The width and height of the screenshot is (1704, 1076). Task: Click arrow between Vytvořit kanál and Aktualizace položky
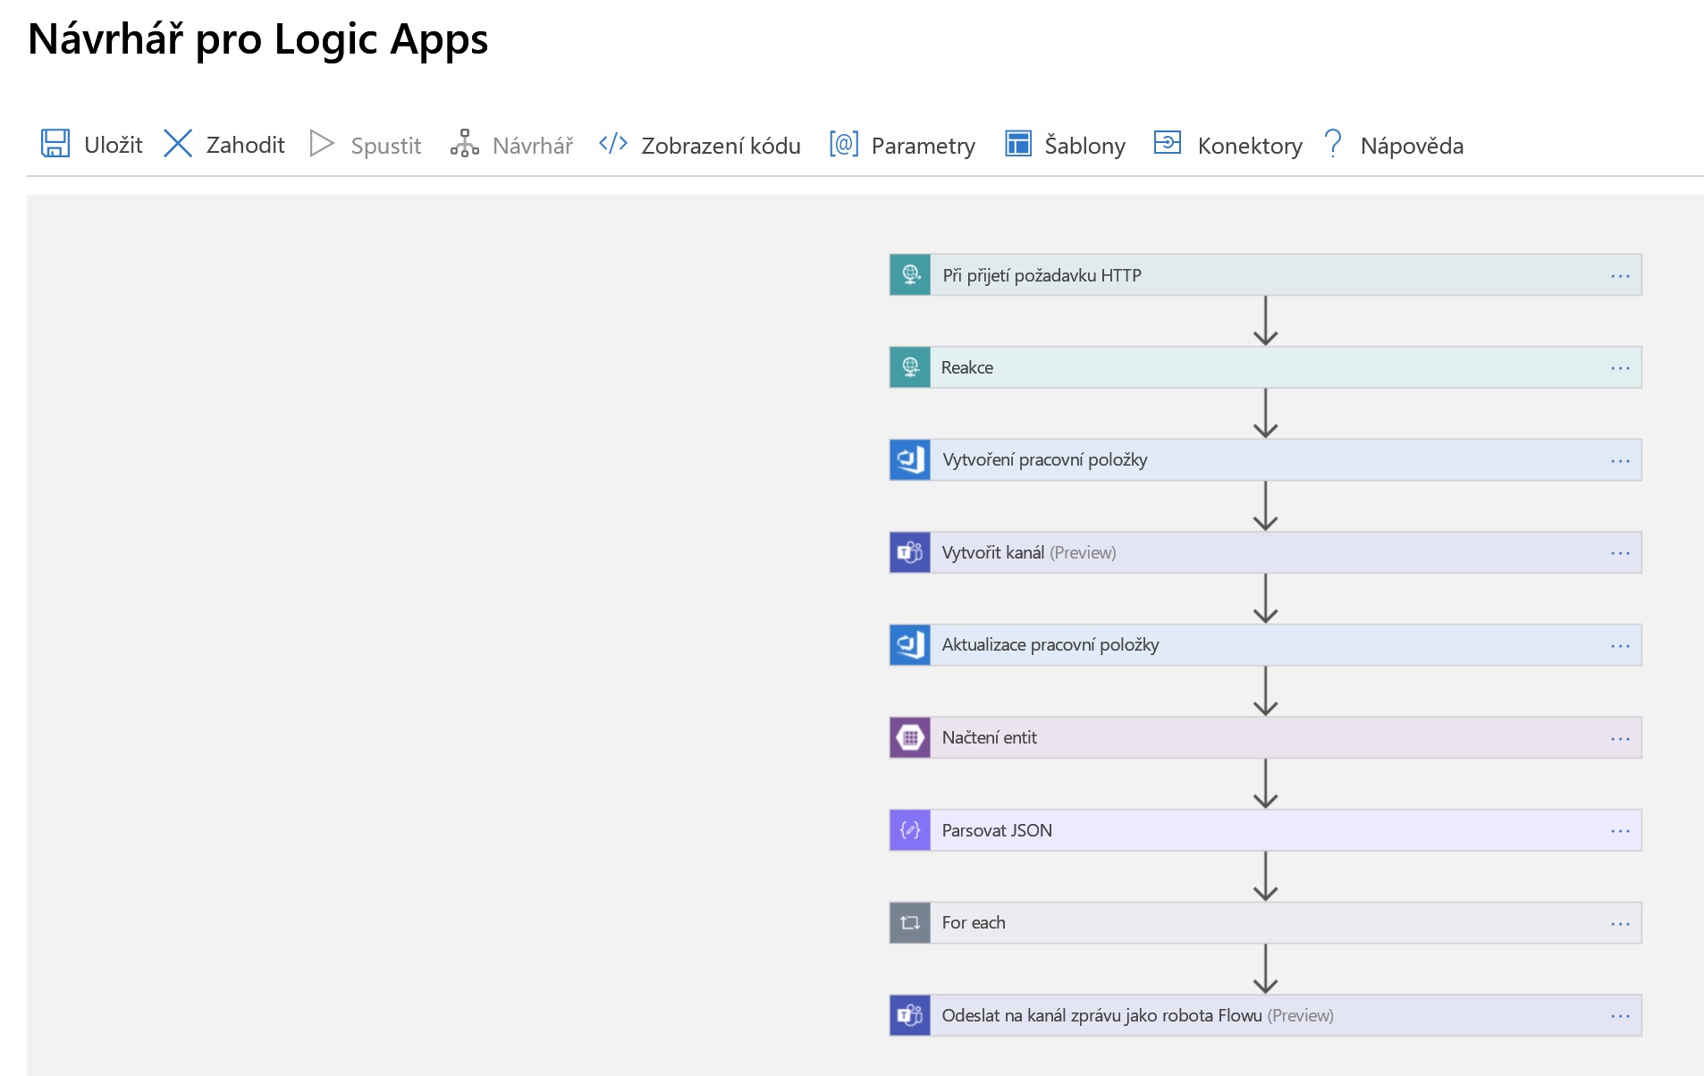[1265, 598]
